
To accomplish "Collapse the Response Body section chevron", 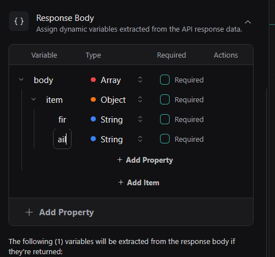I will pyautogui.click(x=248, y=22).
